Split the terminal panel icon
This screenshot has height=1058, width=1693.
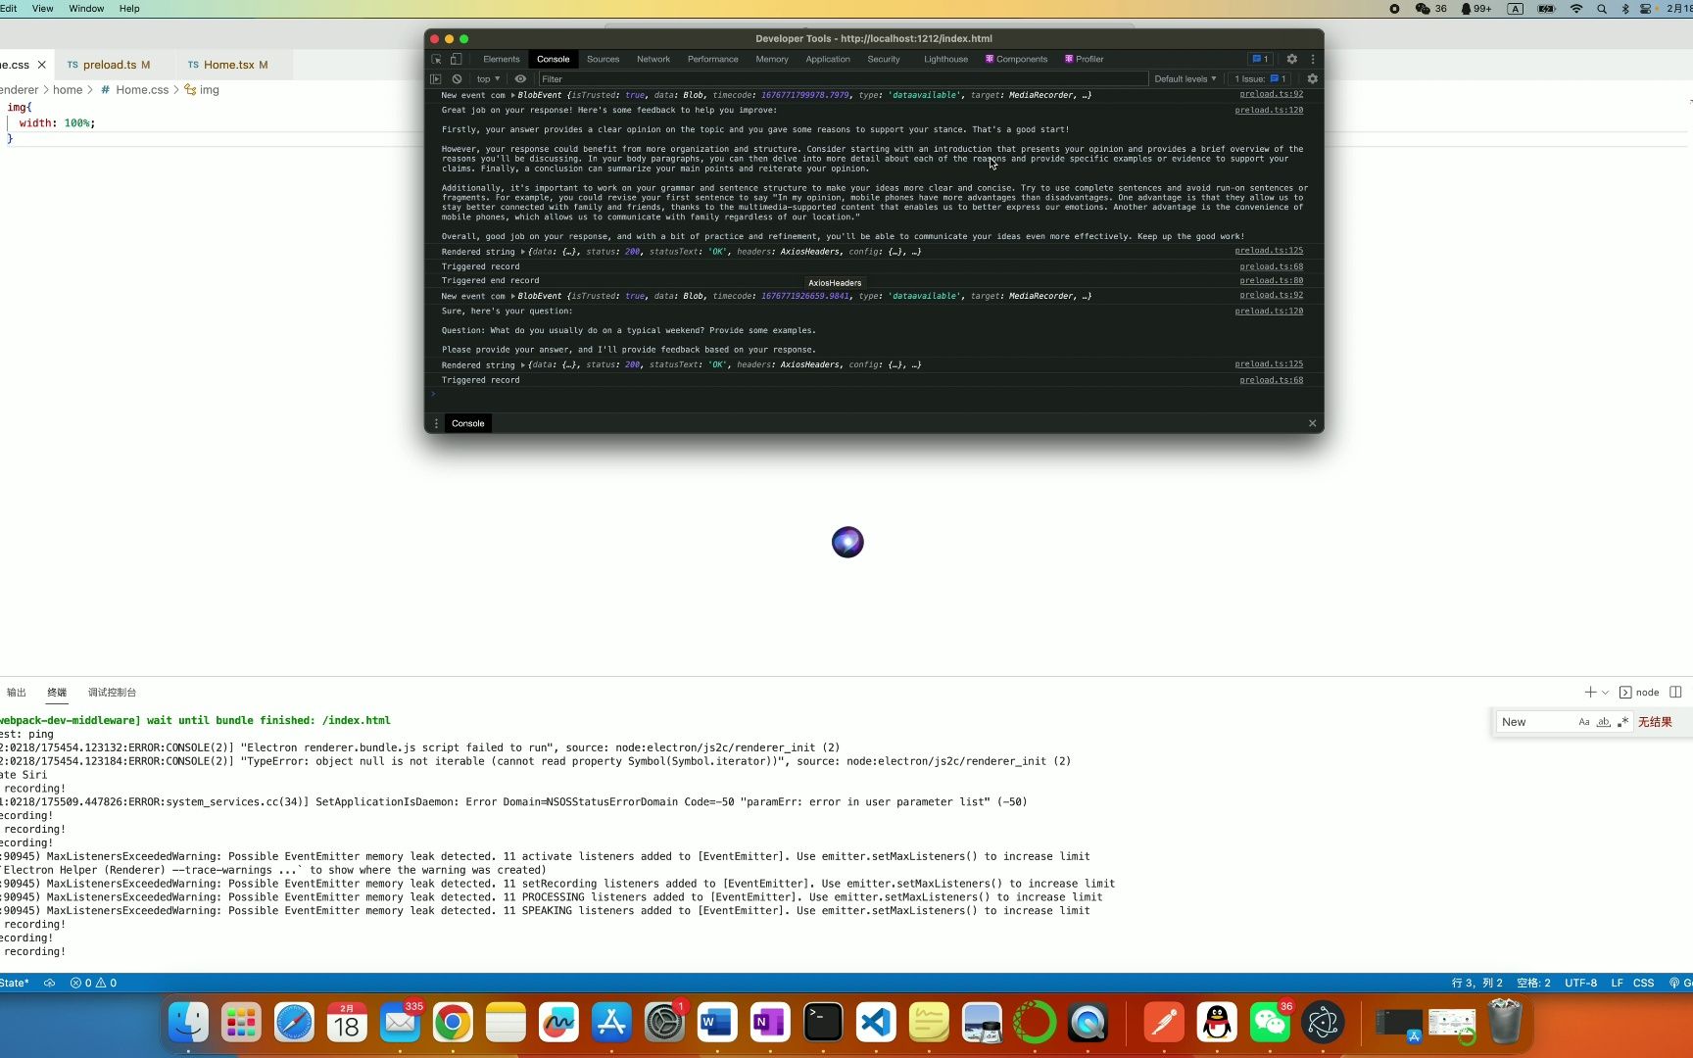tap(1675, 693)
